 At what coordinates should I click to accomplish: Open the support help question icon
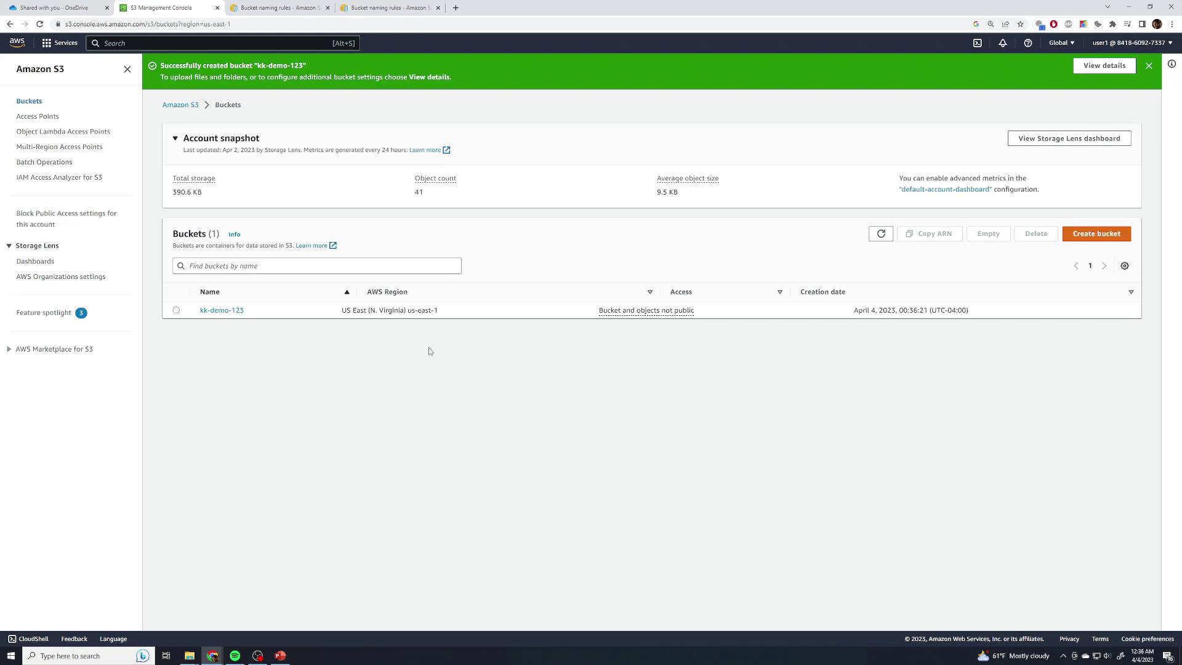pyautogui.click(x=1027, y=43)
